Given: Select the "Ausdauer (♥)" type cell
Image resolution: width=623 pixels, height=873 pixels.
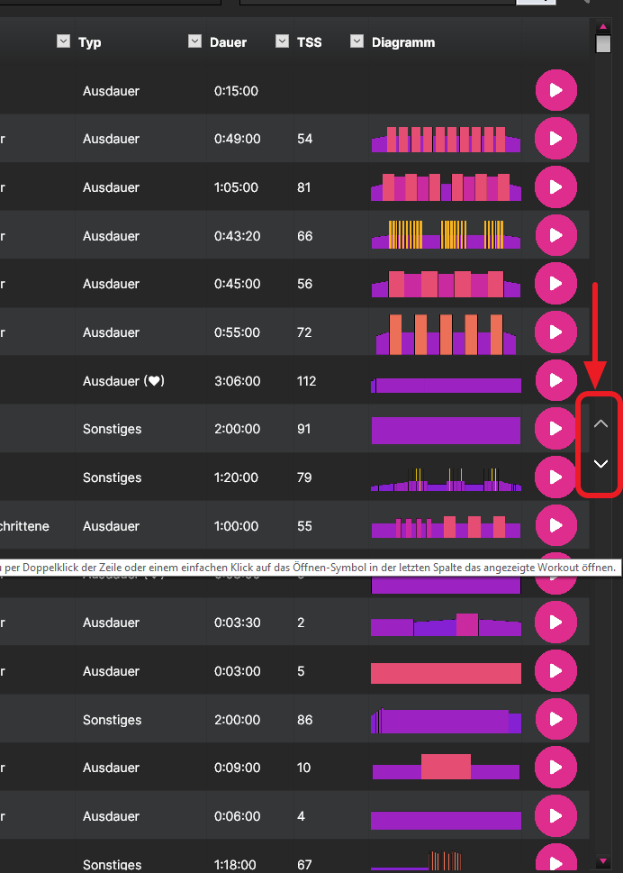Looking at the screenshot, I should pyautogui.click(x=123, y=381).
